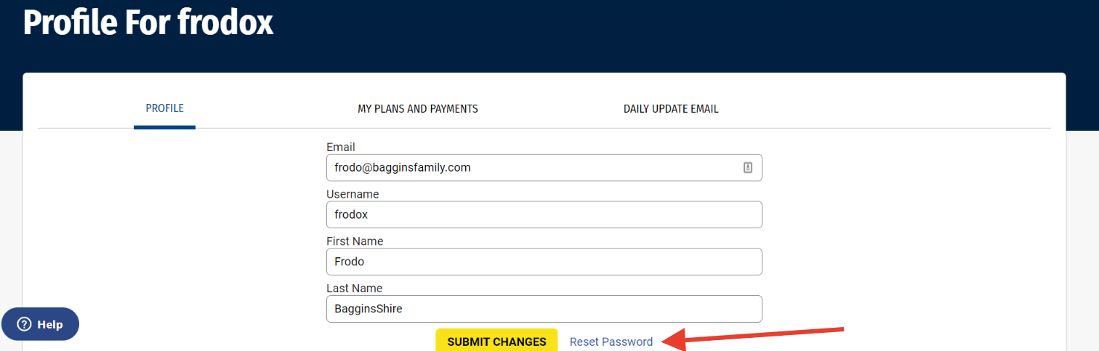1099x351 pixels.
Task: Click the Last Name field label
Action: point(354,289)
